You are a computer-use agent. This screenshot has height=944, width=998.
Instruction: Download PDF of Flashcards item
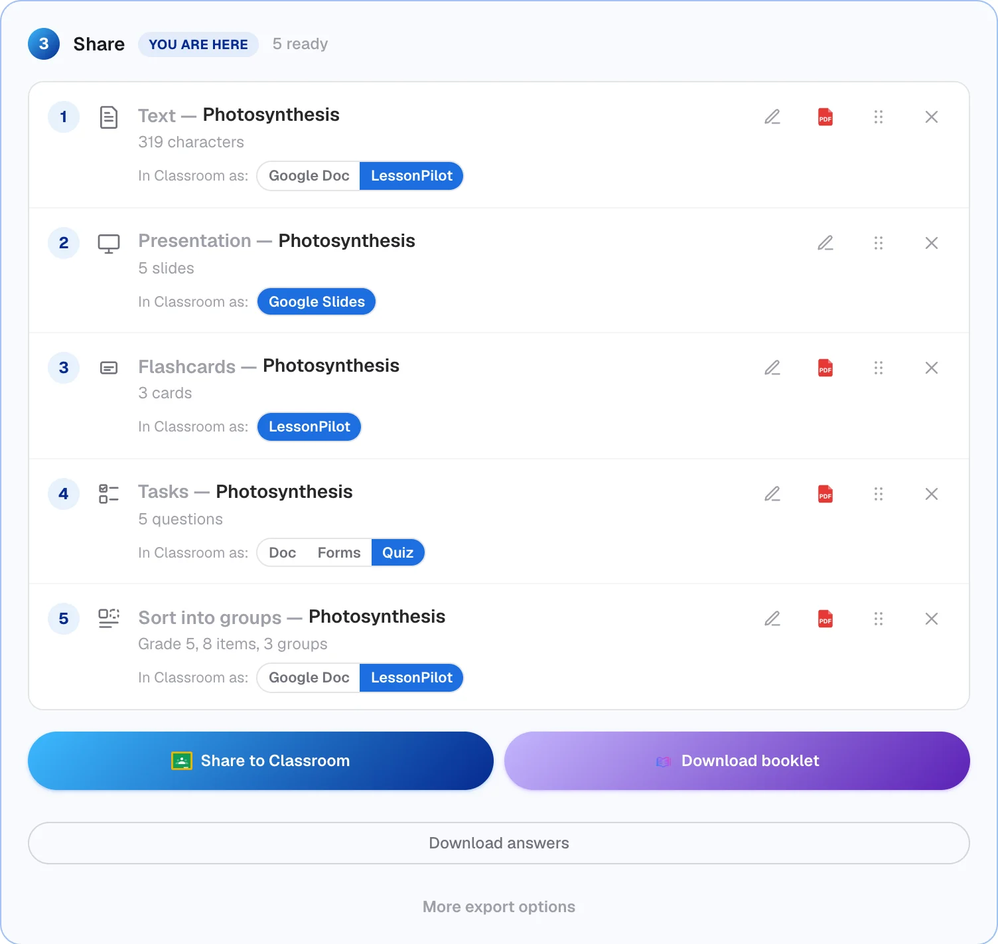click(x=825, y=368)
